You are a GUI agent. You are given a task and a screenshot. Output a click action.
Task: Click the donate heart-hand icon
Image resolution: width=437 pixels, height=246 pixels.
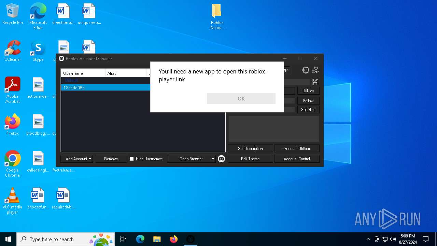(315, 70)
